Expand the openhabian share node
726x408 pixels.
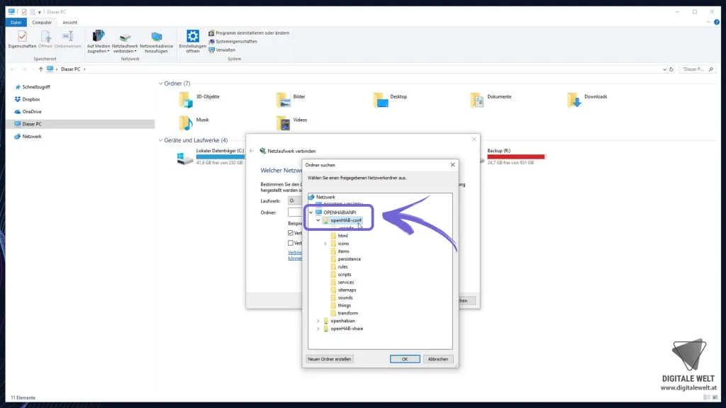pyautogui.click(x=318, y=321)
